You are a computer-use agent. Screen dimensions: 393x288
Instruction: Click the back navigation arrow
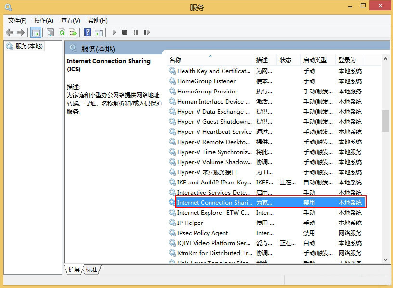[10, 32]
